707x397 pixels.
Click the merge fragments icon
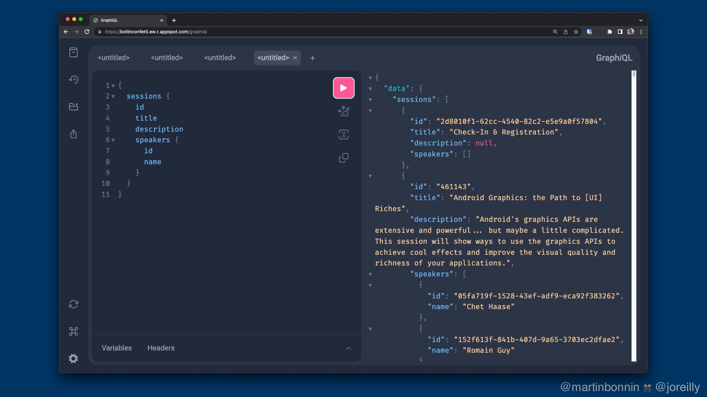pyautogui.click(x=344, y=135)
